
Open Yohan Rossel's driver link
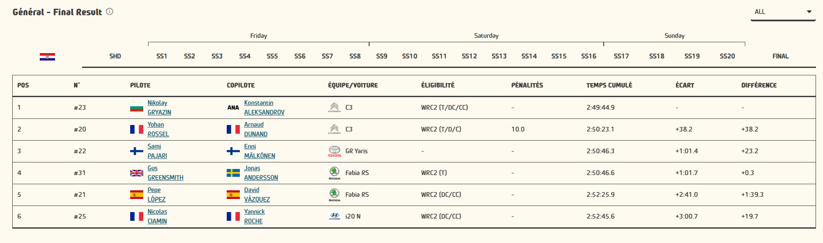click(158, 129)
